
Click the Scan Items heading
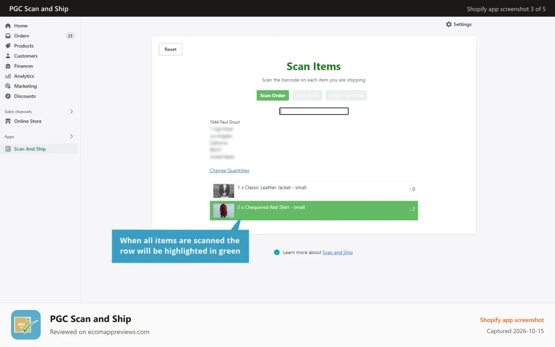(x=314, y=67)
